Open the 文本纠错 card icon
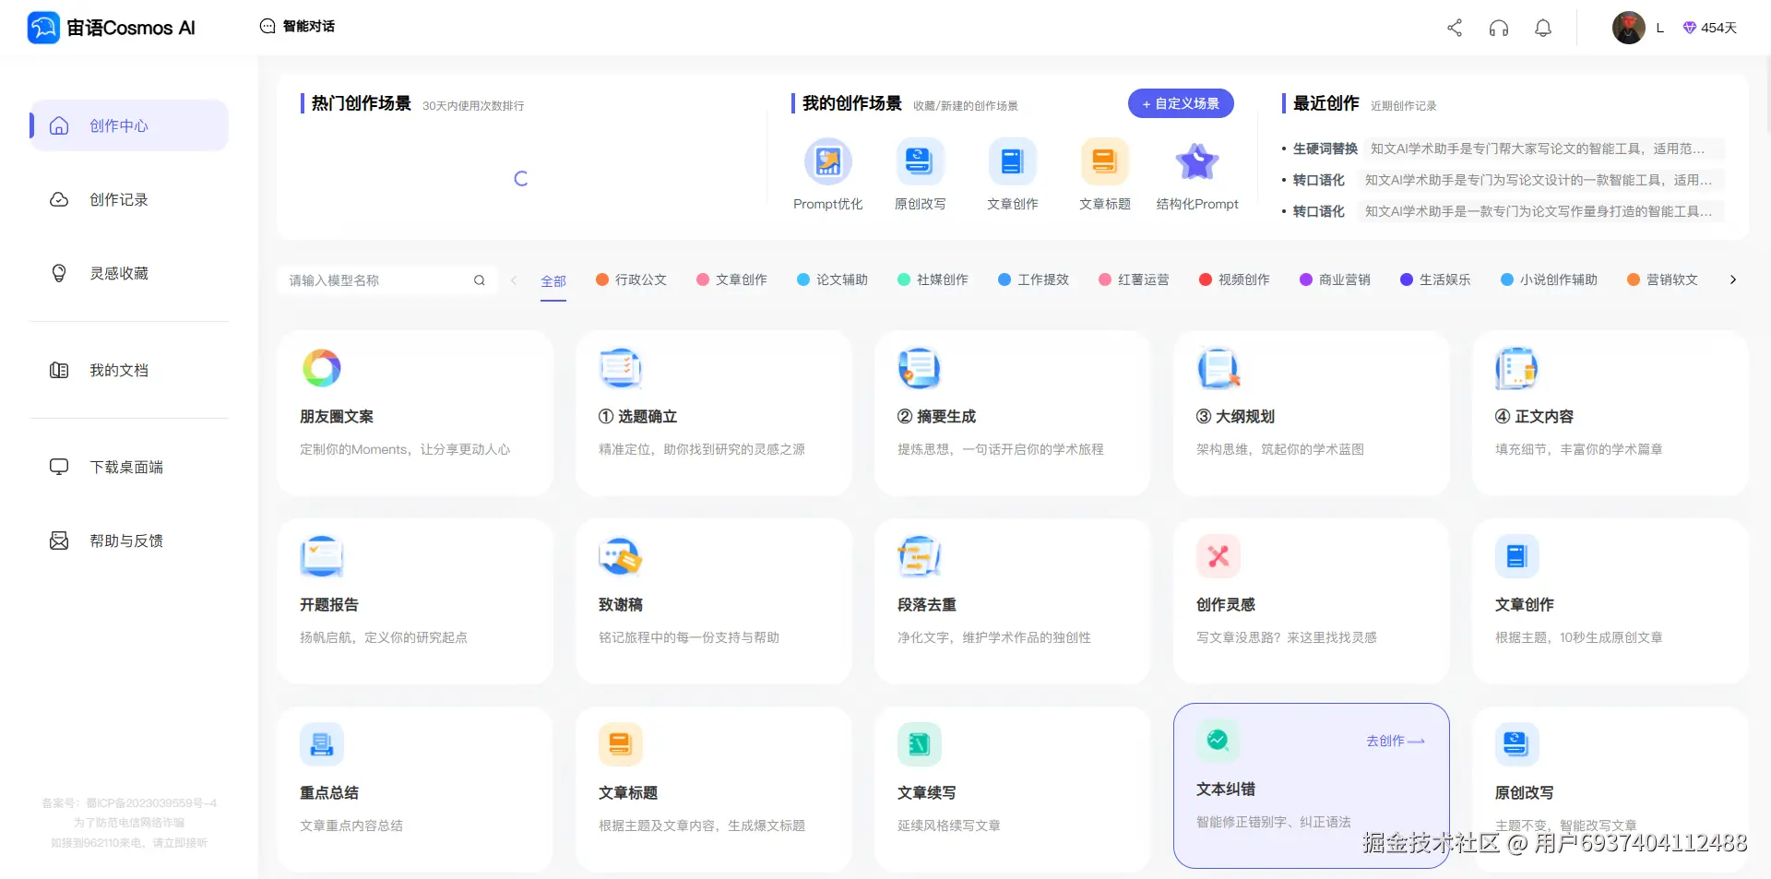1771x879 pixels. point(1218,740)
